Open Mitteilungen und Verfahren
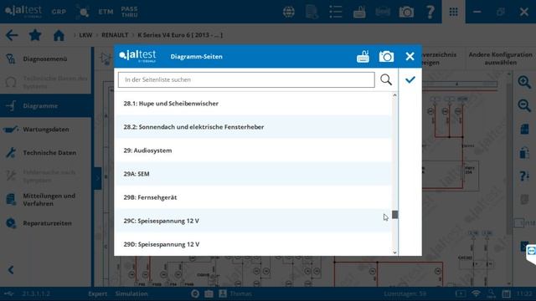536x301 pixels. click(x=45, y=200)
